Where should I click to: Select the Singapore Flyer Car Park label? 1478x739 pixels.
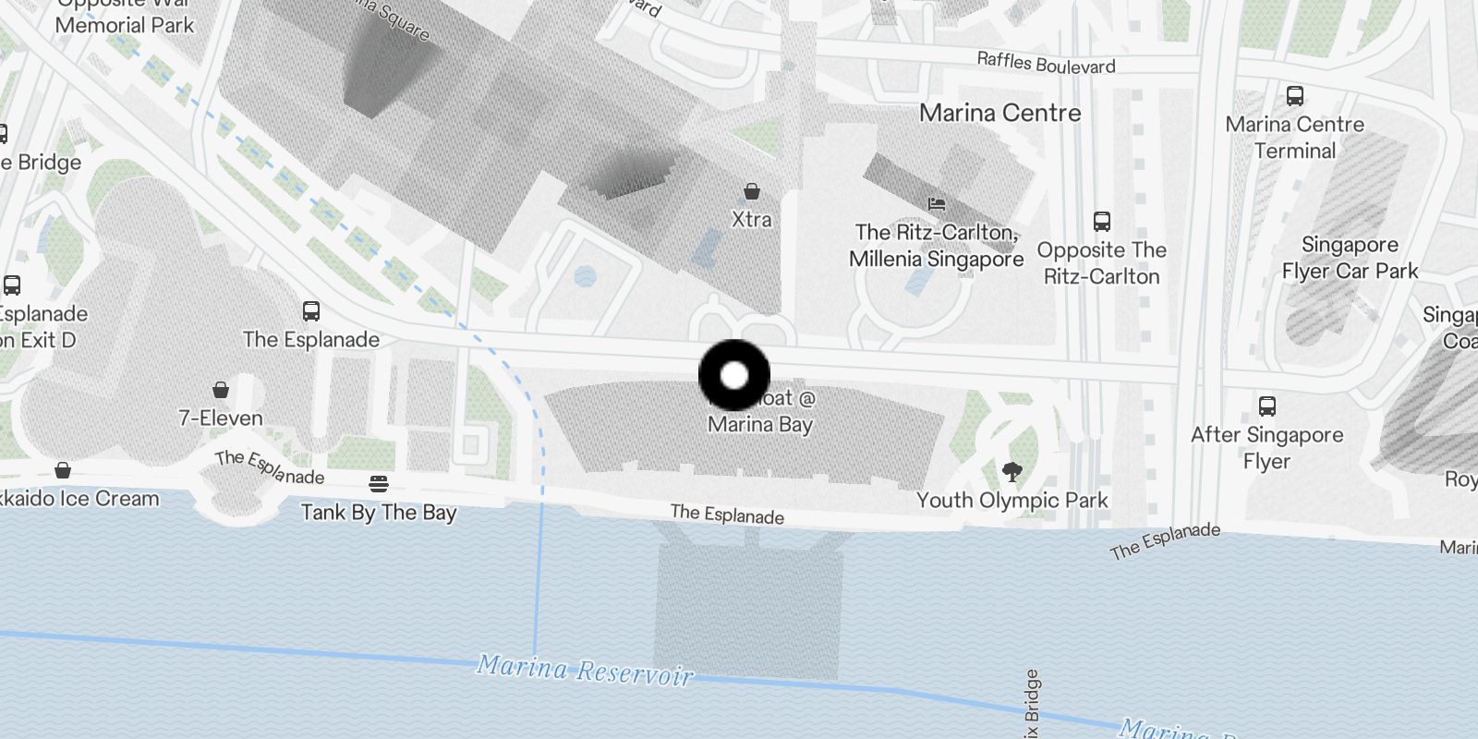click(x=1350, y=258)
